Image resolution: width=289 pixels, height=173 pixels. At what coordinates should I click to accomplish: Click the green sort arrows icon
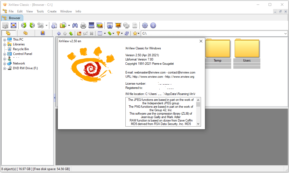[x=110, y=33]
